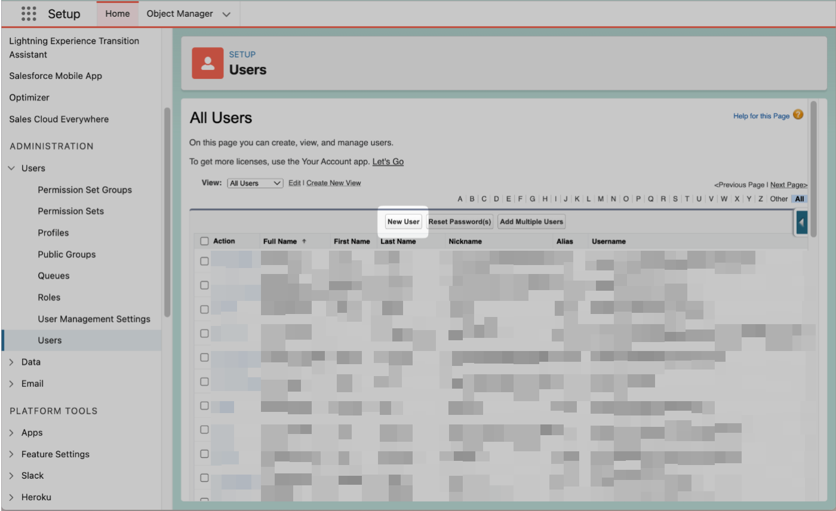Screen dimensions: 836x511
Task: Open the App Launcher grid icon
Action: 29,14
